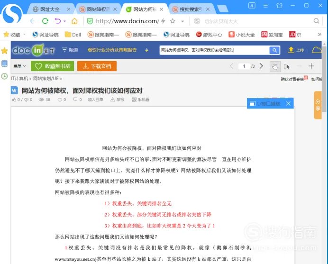This screenshot has width=328, height=264.
Task: Click the Docin cloud icon
Action: [x=317, y=50]
